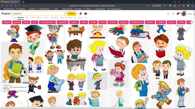Go forward in browser history
The width and height of the screenshot is (195, 109).
click(7, 6)
